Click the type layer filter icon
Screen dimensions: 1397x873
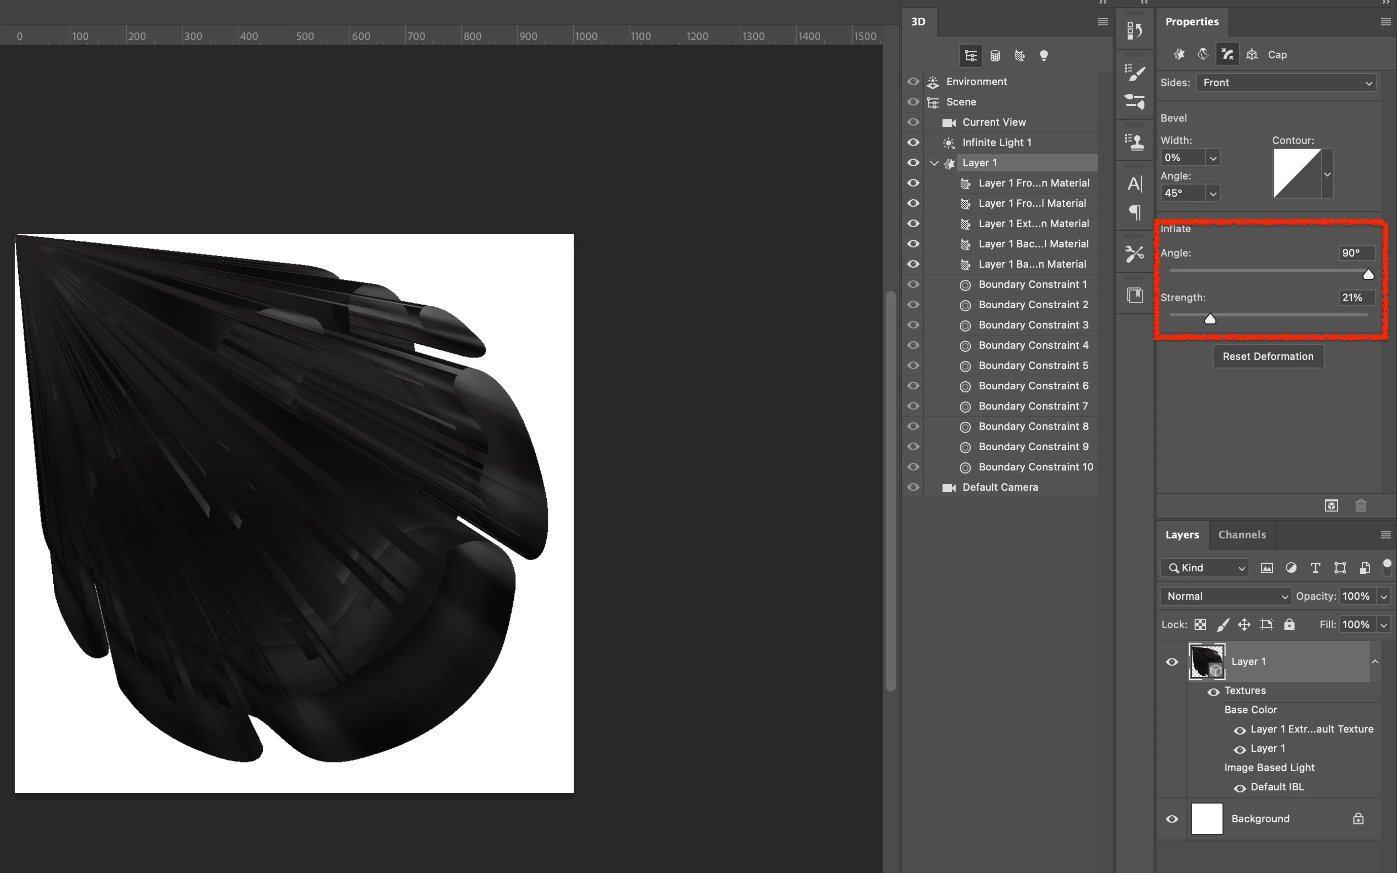coord(1315,568)
